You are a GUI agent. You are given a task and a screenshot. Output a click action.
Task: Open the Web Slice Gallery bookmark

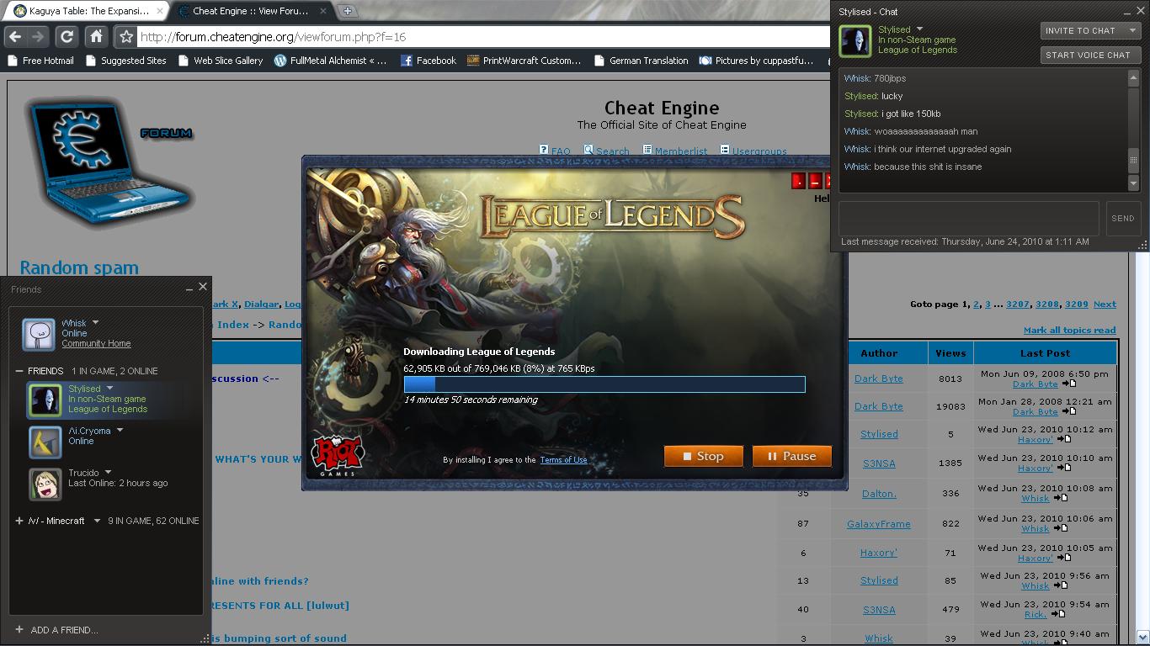pyautogui.click(x=221, y=61)
